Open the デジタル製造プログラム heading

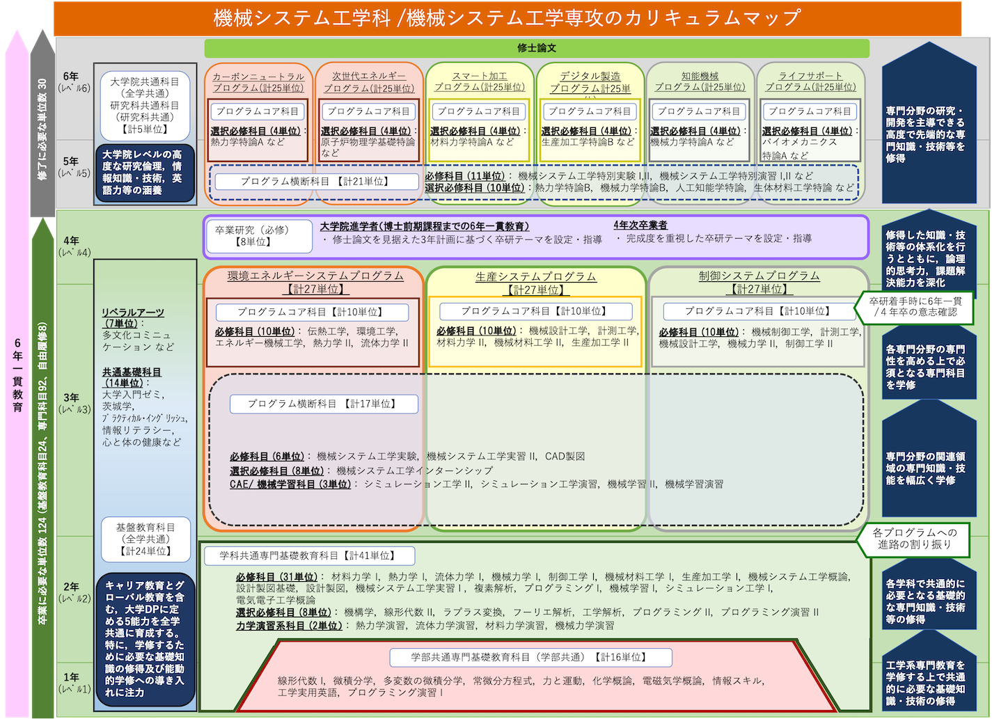[x=590, y=82]
